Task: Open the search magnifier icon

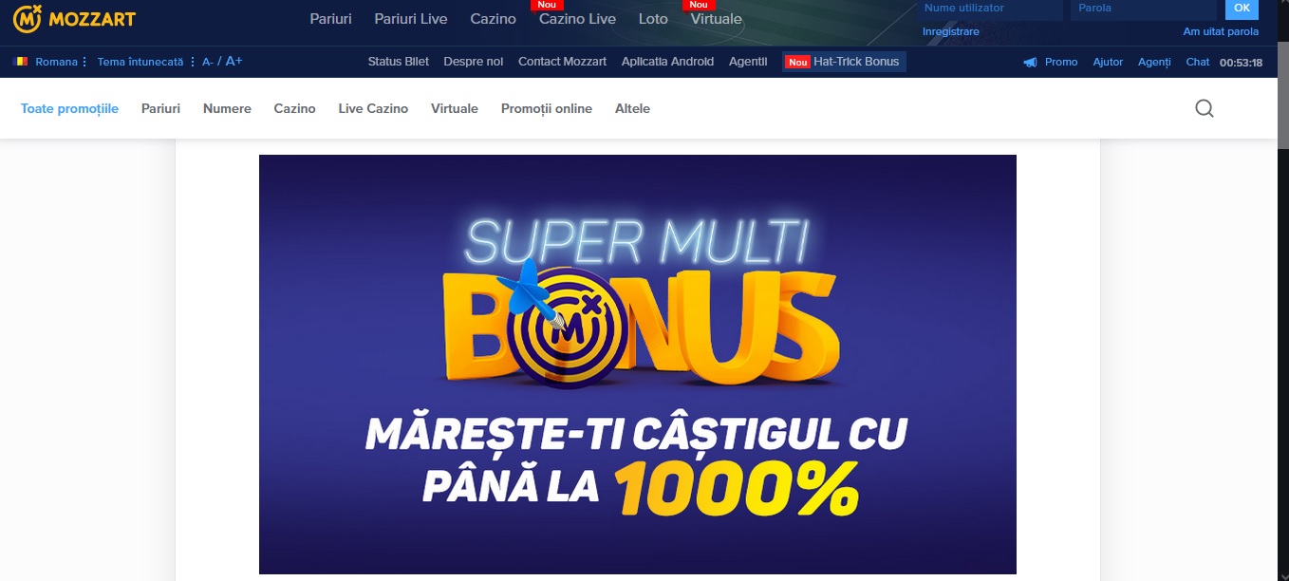Action: point(1205,108)
